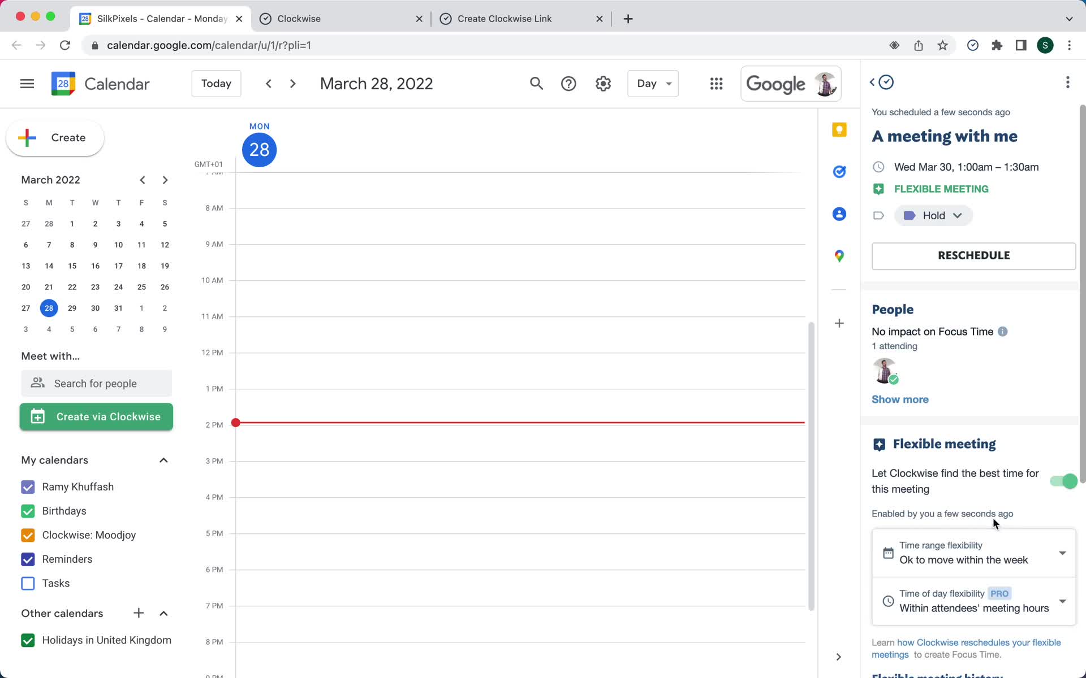
Task: Click the search icon in calendar header
Action: coord(537,84)
